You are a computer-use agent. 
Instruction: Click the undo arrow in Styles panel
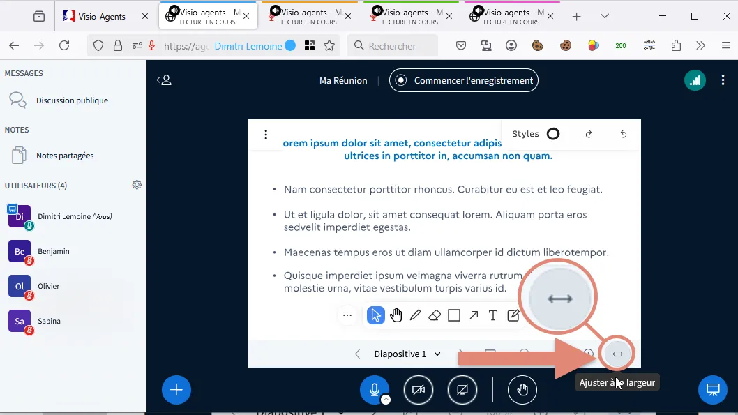(x=624, y=134)
